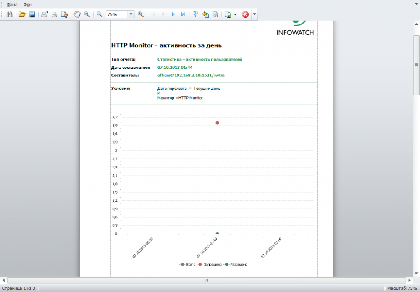Open the print dialog icon with question mark
Image resolution: width=420 pixels, height=292 pixels.
point(45,14)
